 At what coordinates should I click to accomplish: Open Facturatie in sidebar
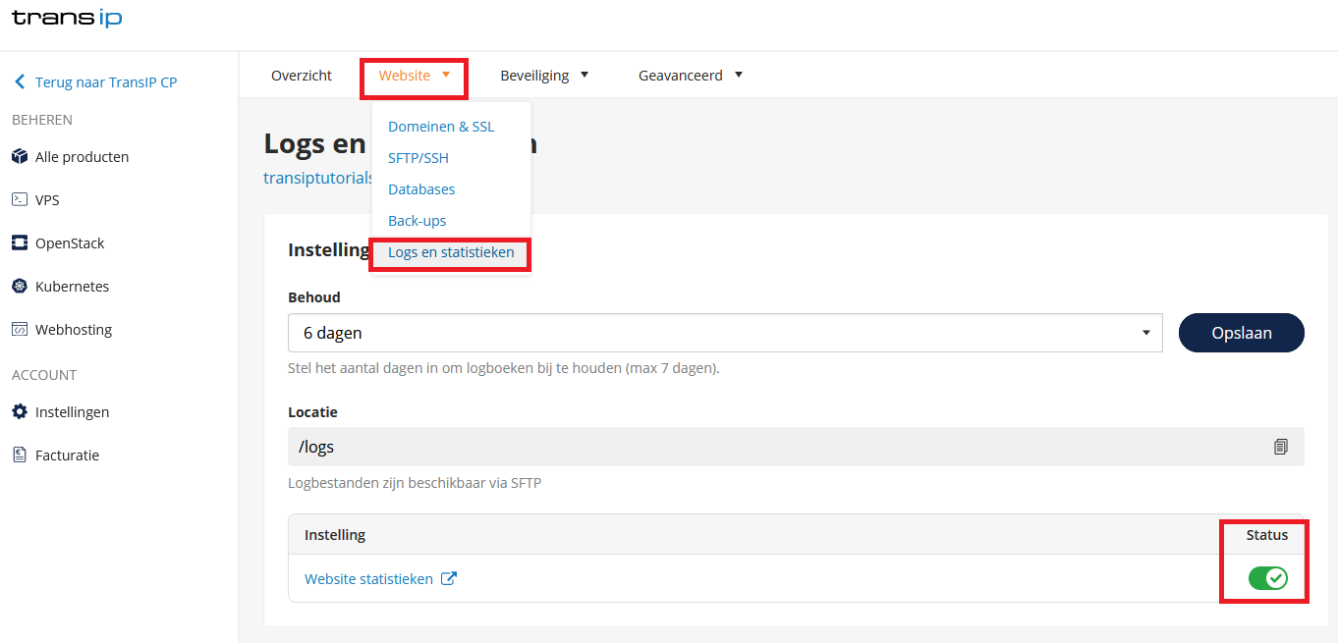67,455
